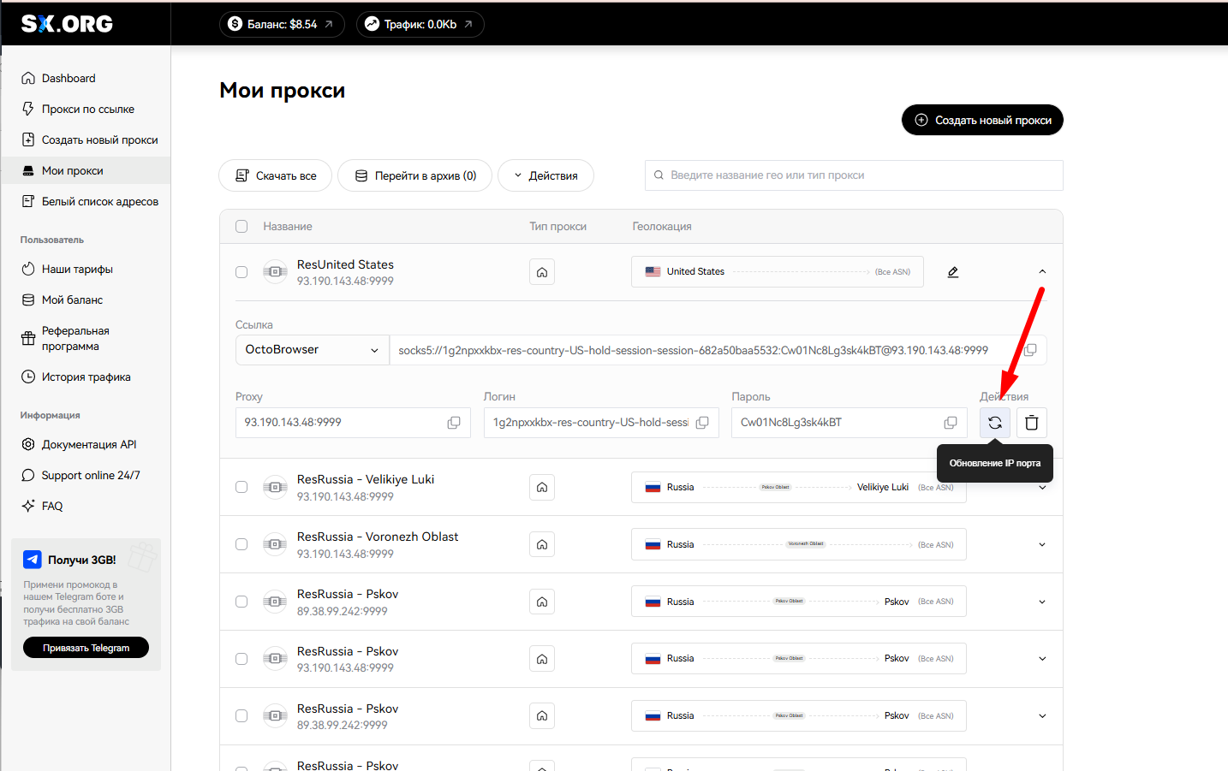Select the ResRussia - Velikiye Luki checkbox
The image size is (1228, 771).
[241, 487]
